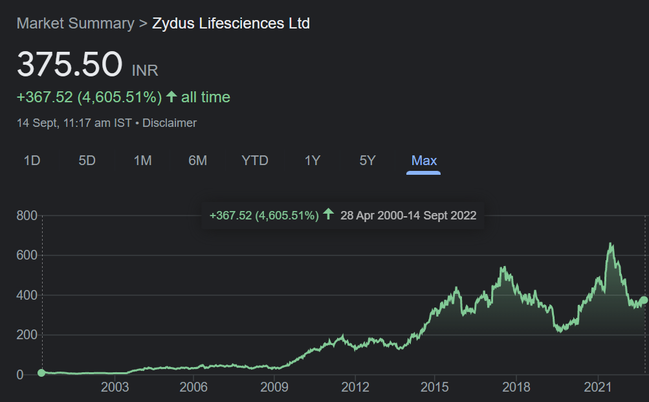Click the up arrow in chart tooltip
Viewport: 649px width, 402px height.
pos(328,214)
